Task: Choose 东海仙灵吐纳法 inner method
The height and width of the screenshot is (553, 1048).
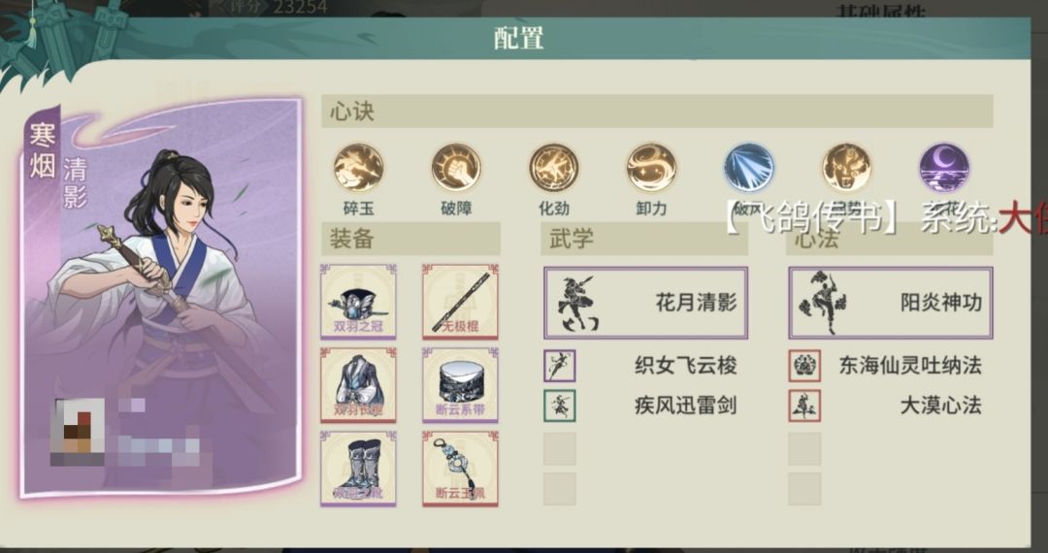Action: pos(891,366)
